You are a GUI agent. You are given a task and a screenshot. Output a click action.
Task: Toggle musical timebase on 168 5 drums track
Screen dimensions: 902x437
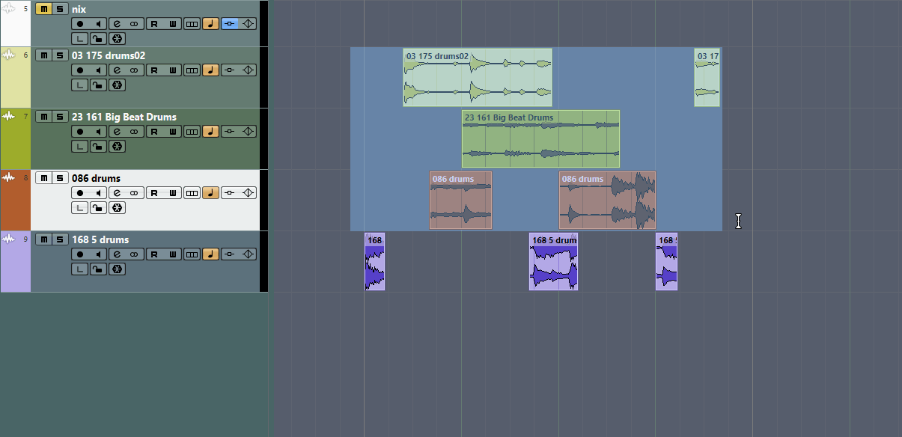210,254
